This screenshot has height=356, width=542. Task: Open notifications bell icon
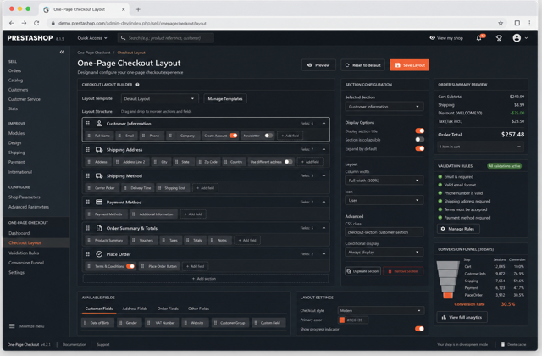(478, 38)
